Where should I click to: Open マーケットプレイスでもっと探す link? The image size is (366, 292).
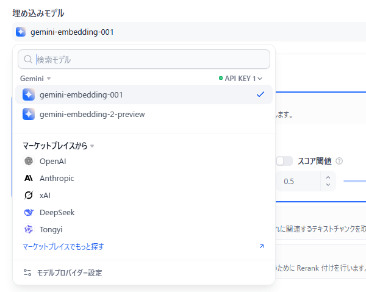coord(63,246)
